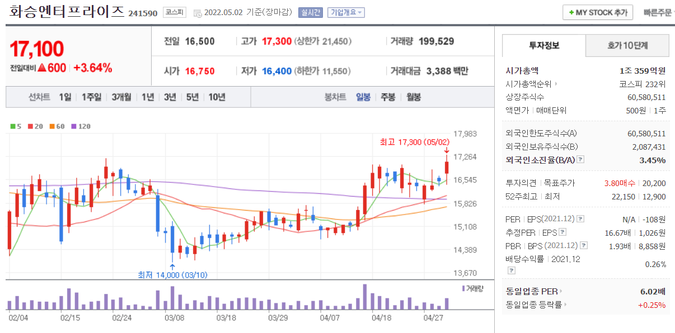Click the red up-triangle beside 600 change

[x=42, y=68]
